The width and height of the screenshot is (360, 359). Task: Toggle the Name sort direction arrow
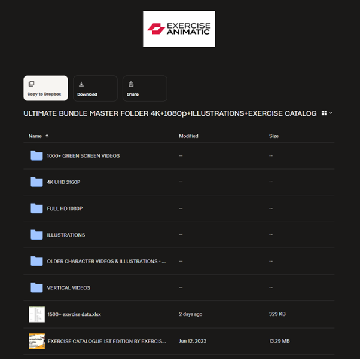pos(47,136)
